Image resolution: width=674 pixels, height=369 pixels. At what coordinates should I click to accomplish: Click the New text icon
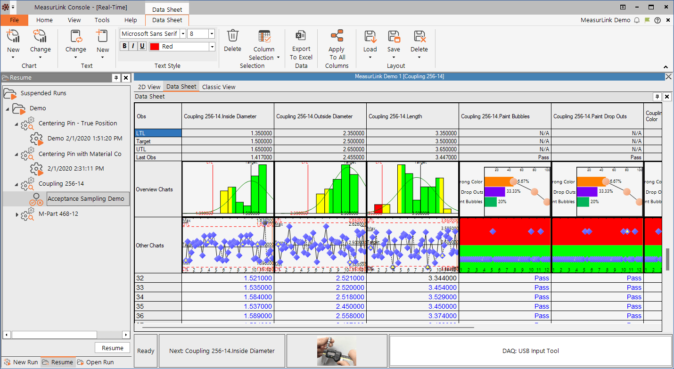tap(102, 36)
